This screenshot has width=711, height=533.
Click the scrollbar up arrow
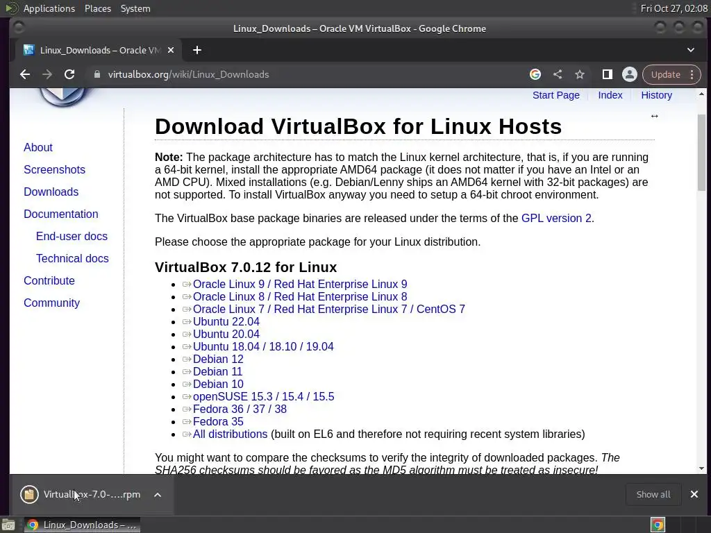pos(701,94)
